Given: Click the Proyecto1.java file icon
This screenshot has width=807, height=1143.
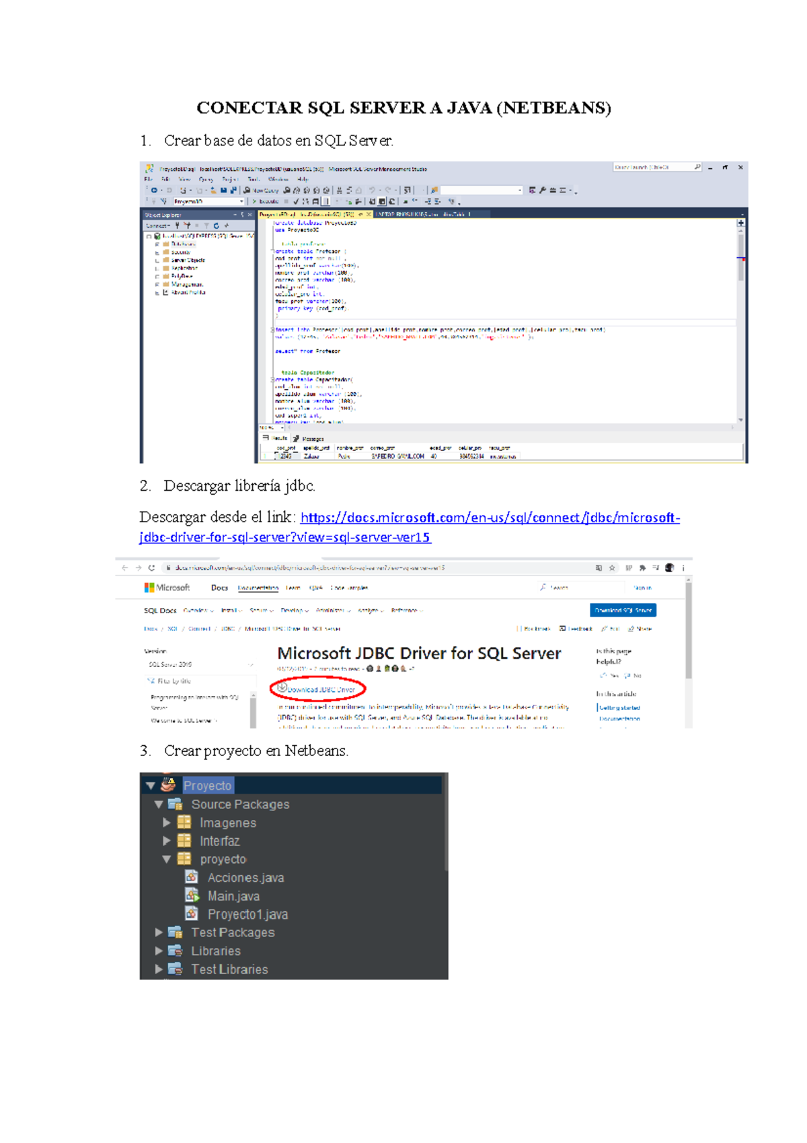Looking at the screenshot, I should (192, 913).
